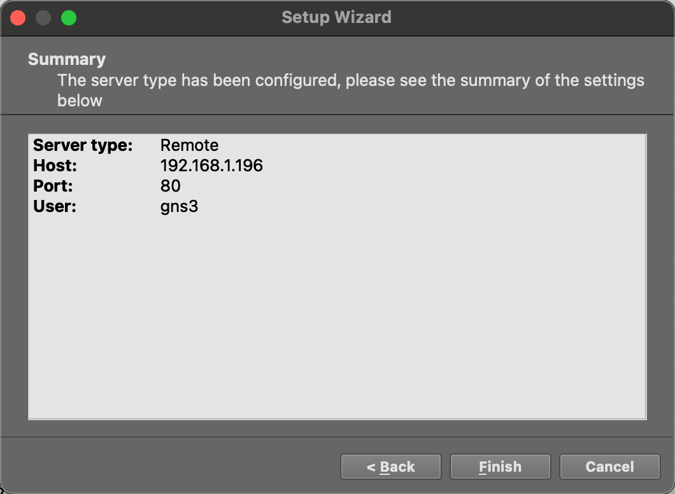Click the IP address 192.168.1.196
675x494 pixels.
(211, 166)
